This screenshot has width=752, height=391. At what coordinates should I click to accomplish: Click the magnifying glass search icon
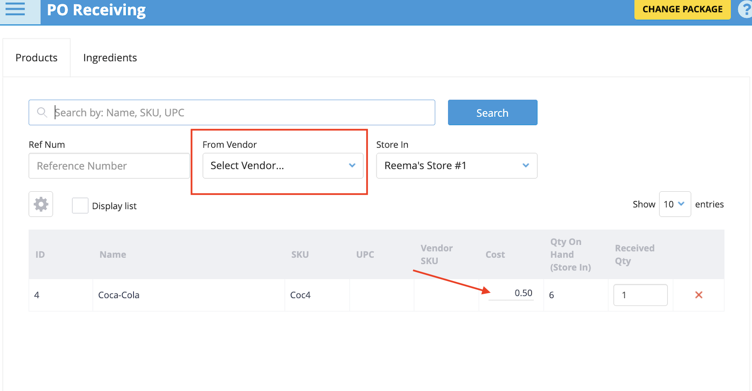click(42, 112)
